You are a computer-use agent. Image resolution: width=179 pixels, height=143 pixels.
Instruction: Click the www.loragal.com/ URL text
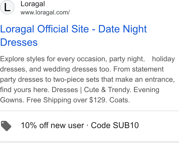click(x=45, y=12)
